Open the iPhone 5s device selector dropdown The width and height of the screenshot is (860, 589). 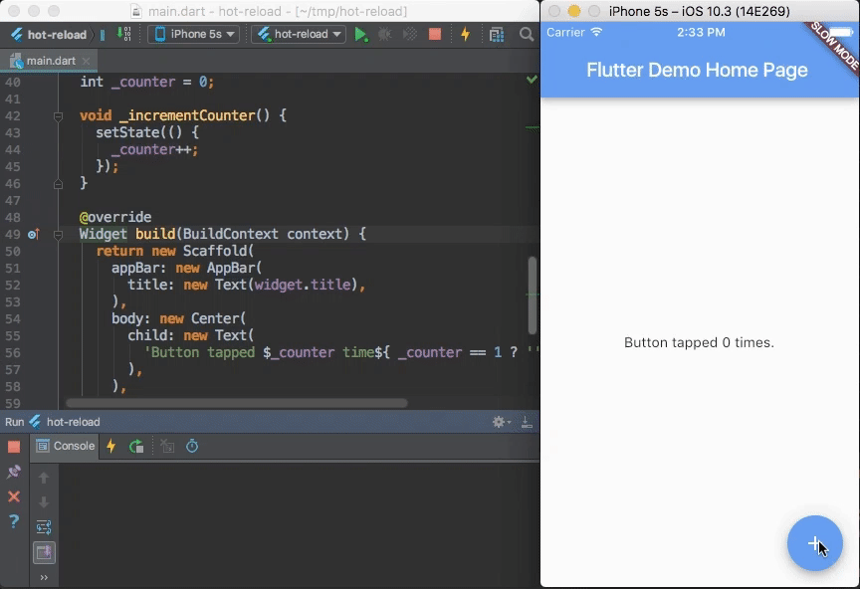click(194, 33)
